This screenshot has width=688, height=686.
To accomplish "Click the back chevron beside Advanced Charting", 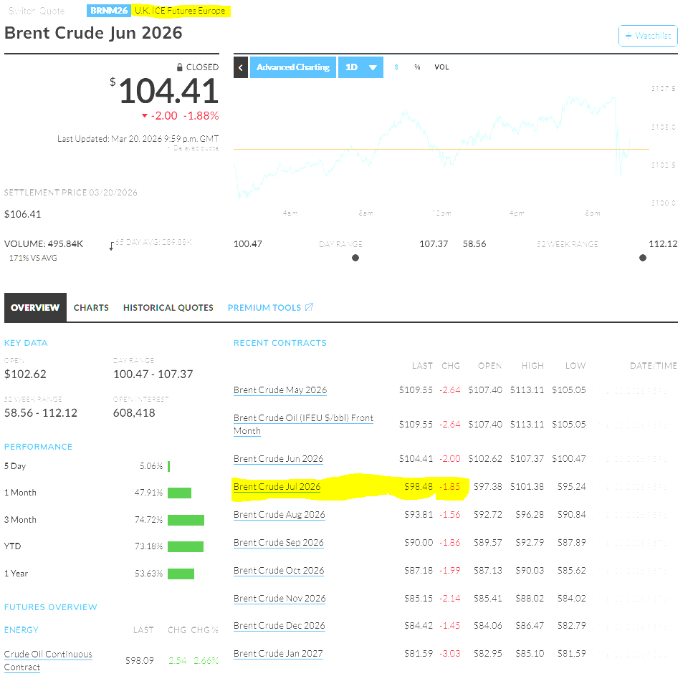I will point(241,67).
